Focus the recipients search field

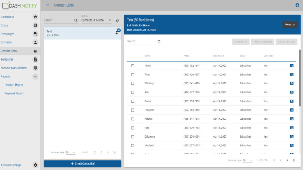click(x=142, y=41)
